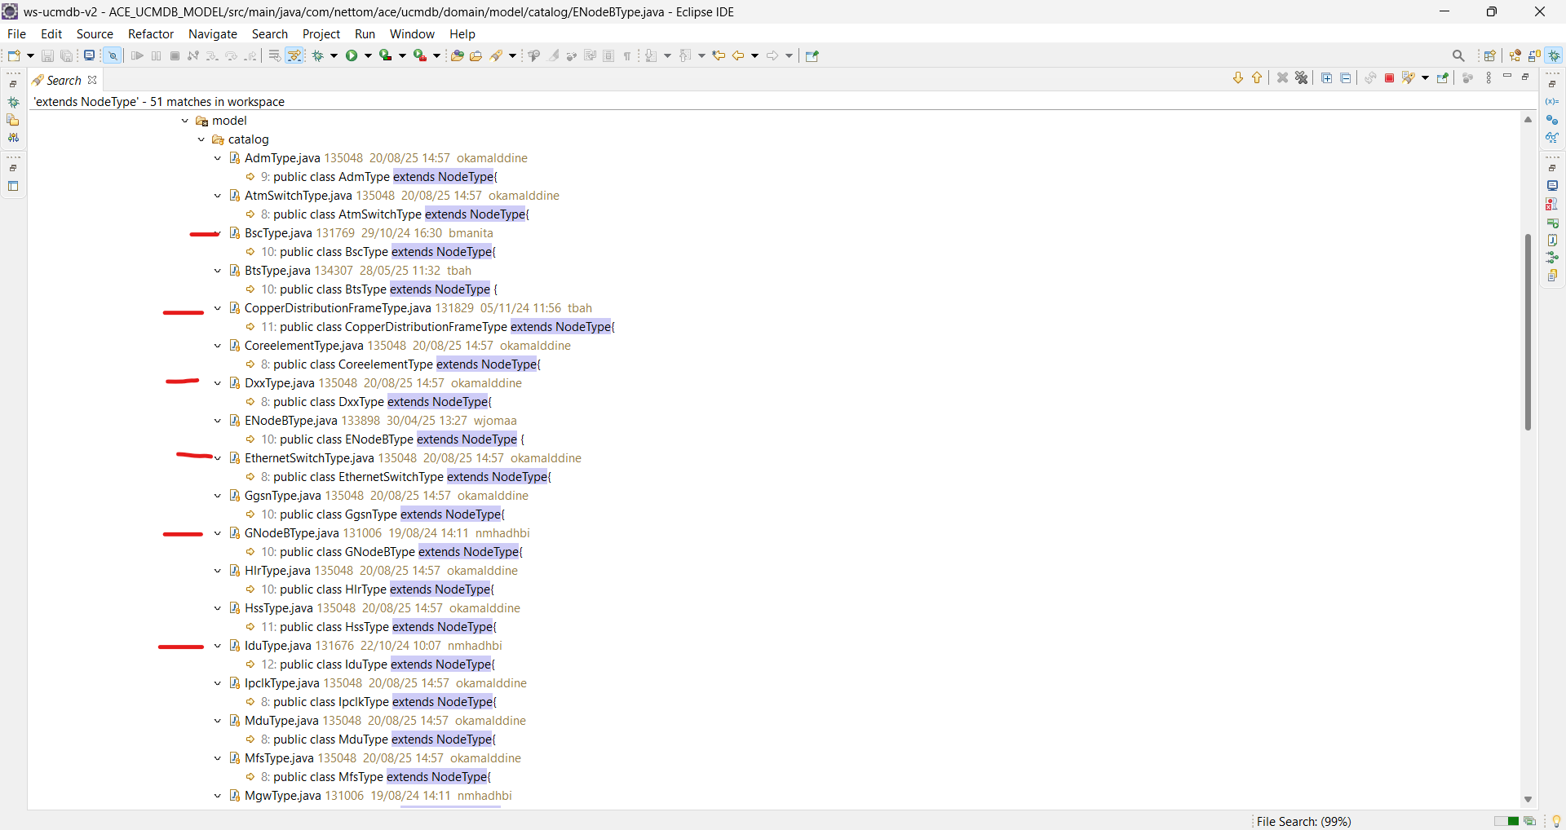Click Collapse All in Search view
The height and width of the screenshot is (830, 1566).
[1346, 78]
